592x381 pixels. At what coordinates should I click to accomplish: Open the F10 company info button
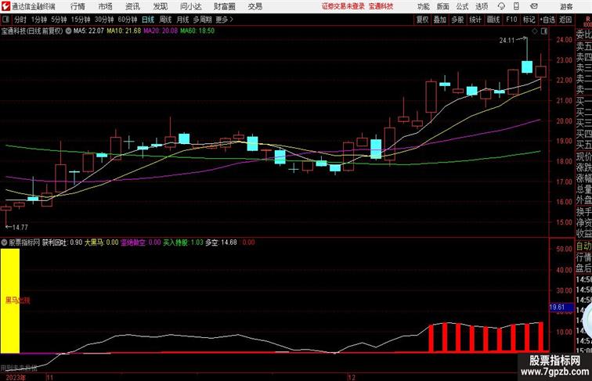tap(511, 20)
